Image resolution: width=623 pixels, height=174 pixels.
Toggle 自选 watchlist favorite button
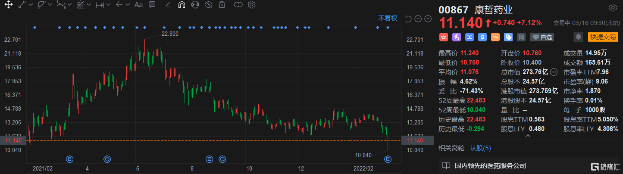(542, 37)
